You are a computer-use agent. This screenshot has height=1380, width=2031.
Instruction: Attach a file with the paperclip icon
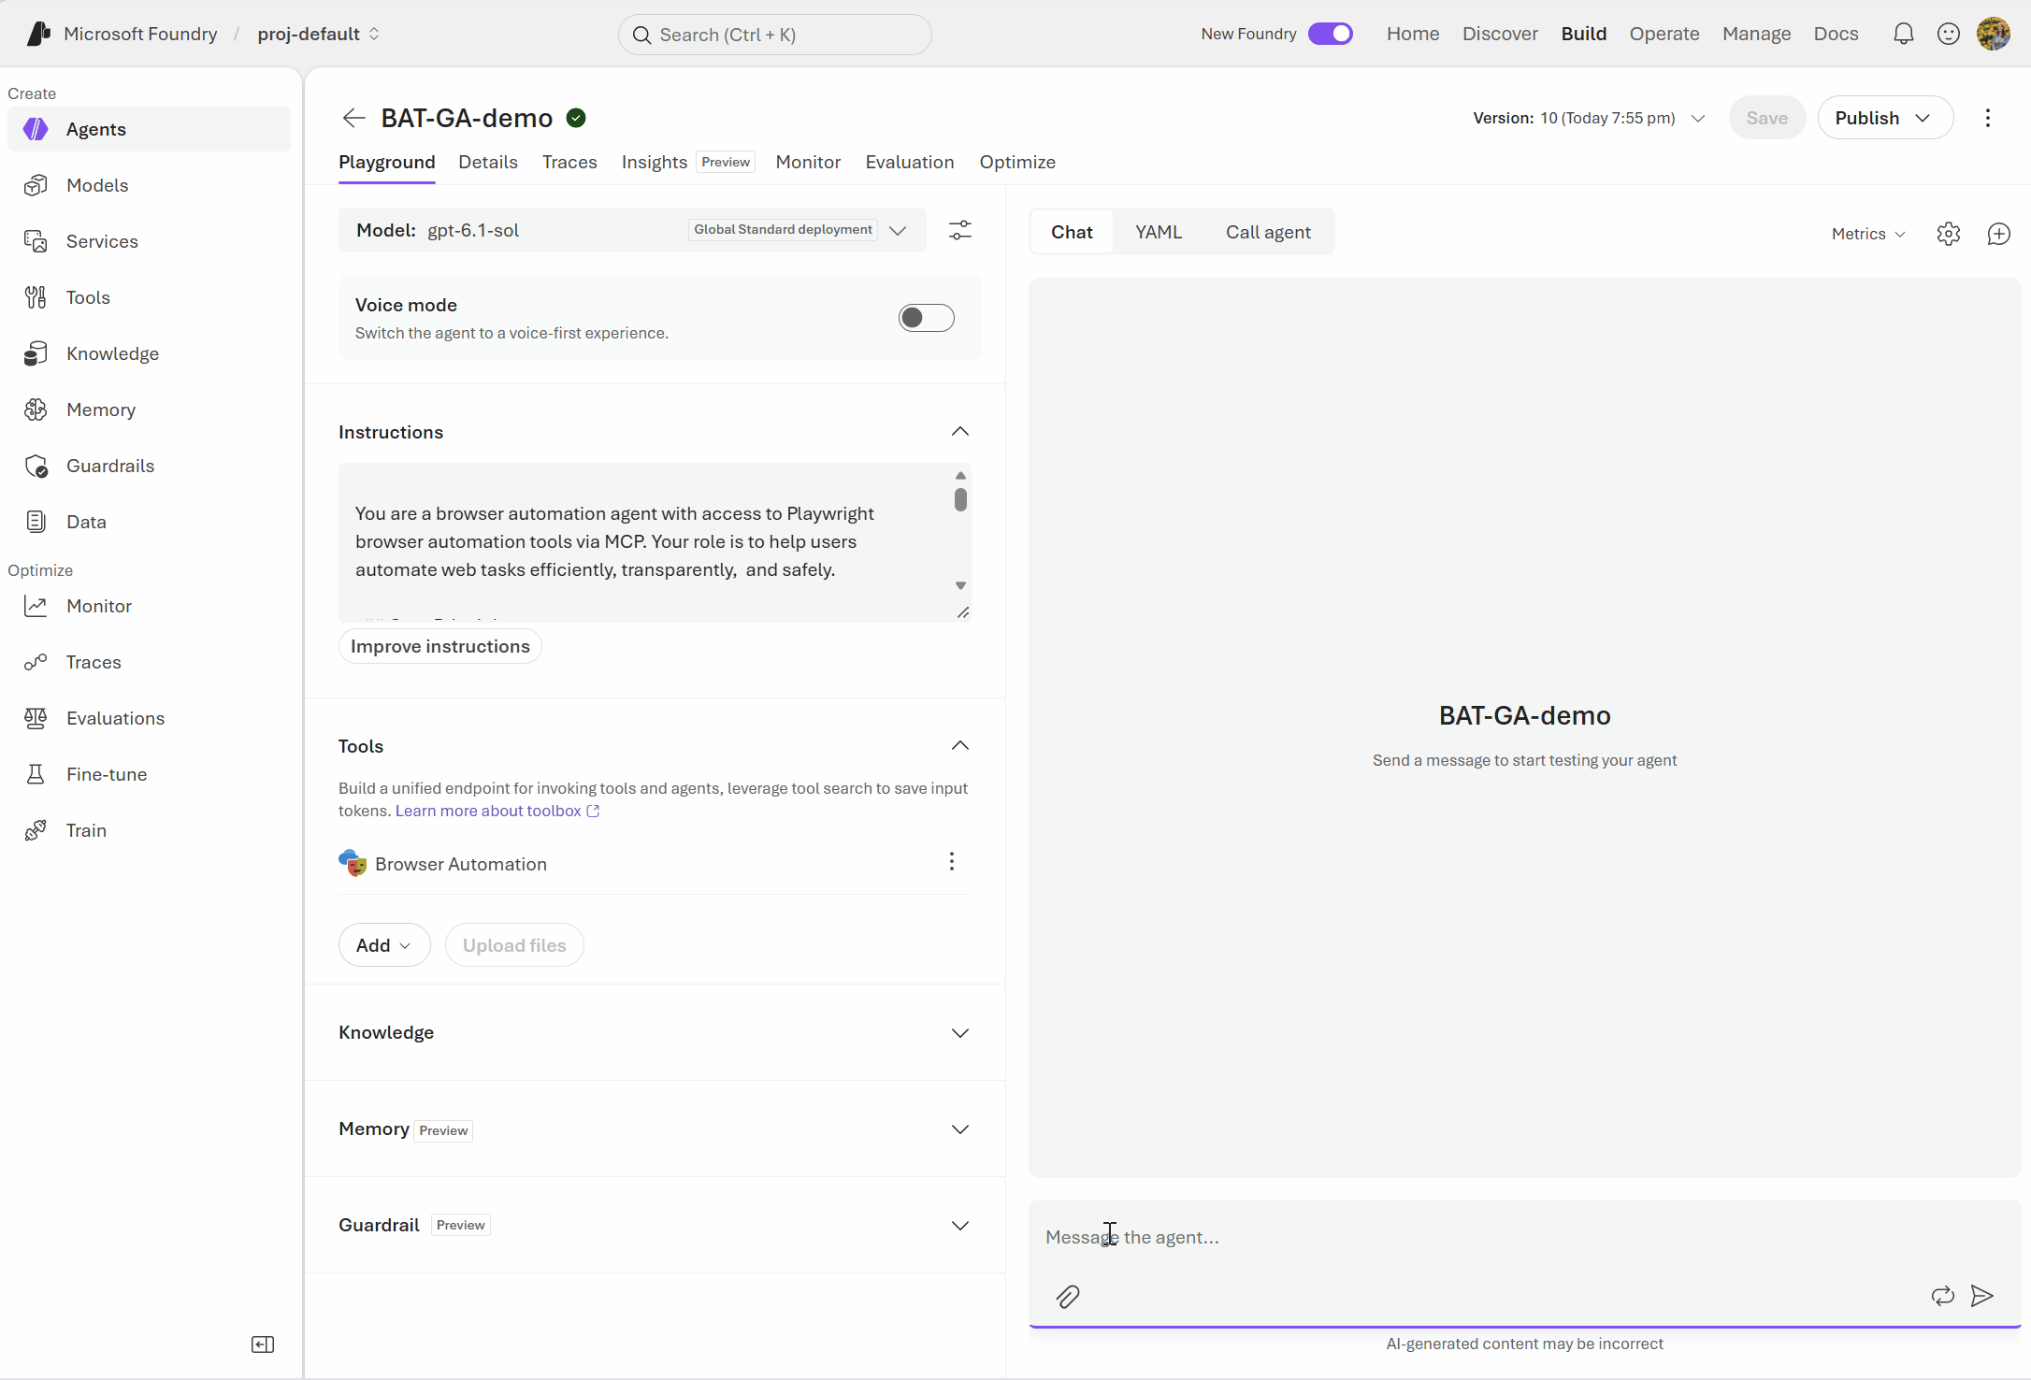point(1068,1296)
